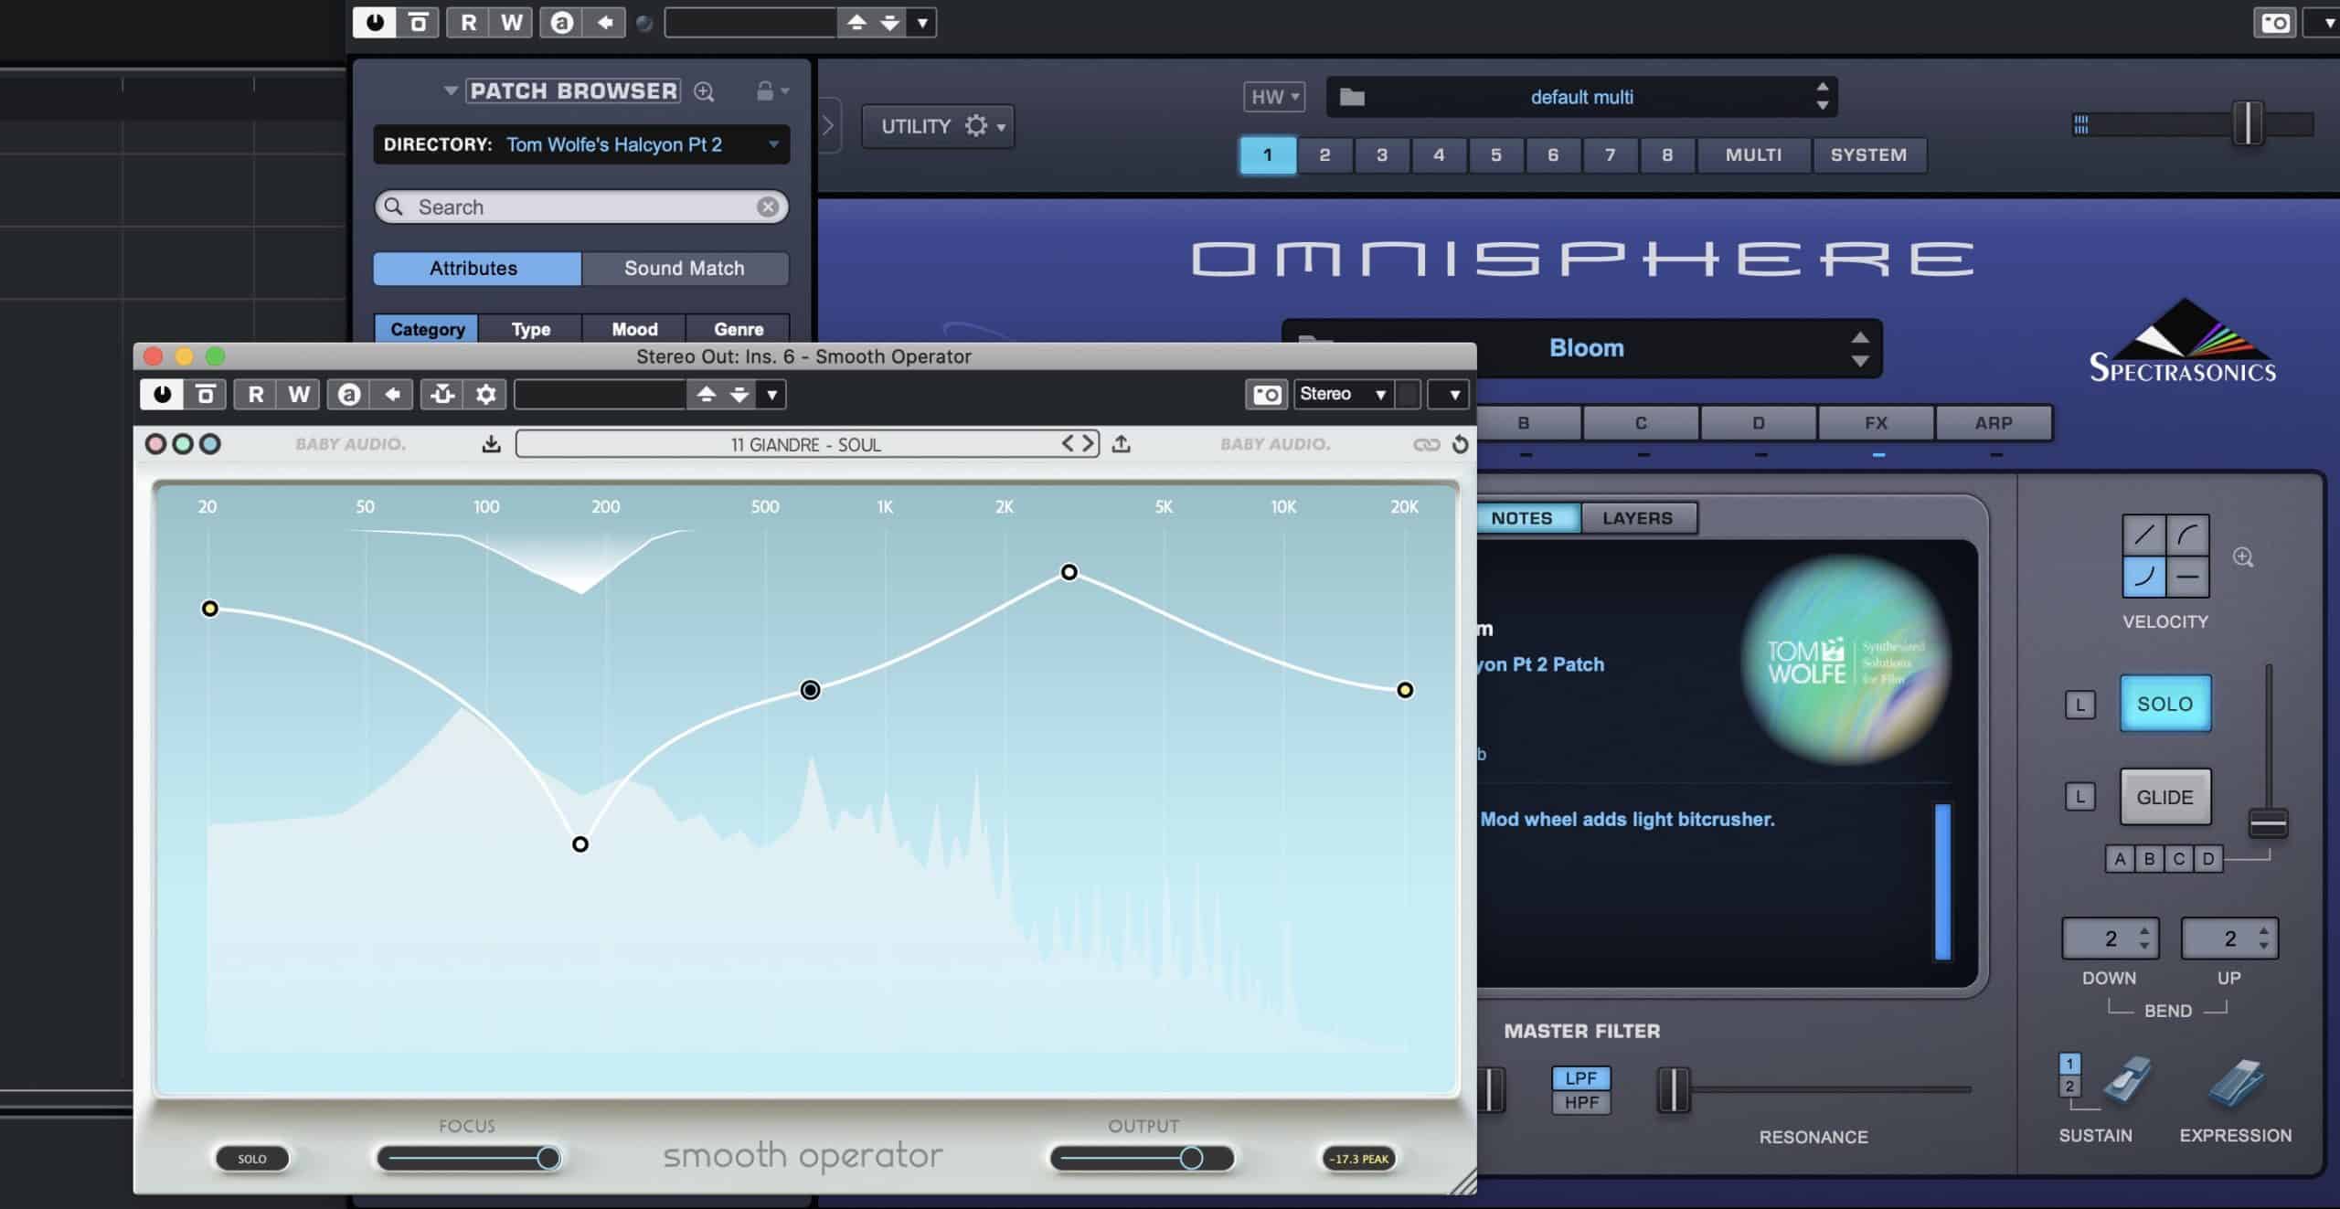Click the EXPRESSION pedal icon
The image size is (2340, 1209).
point(2236,1082)
